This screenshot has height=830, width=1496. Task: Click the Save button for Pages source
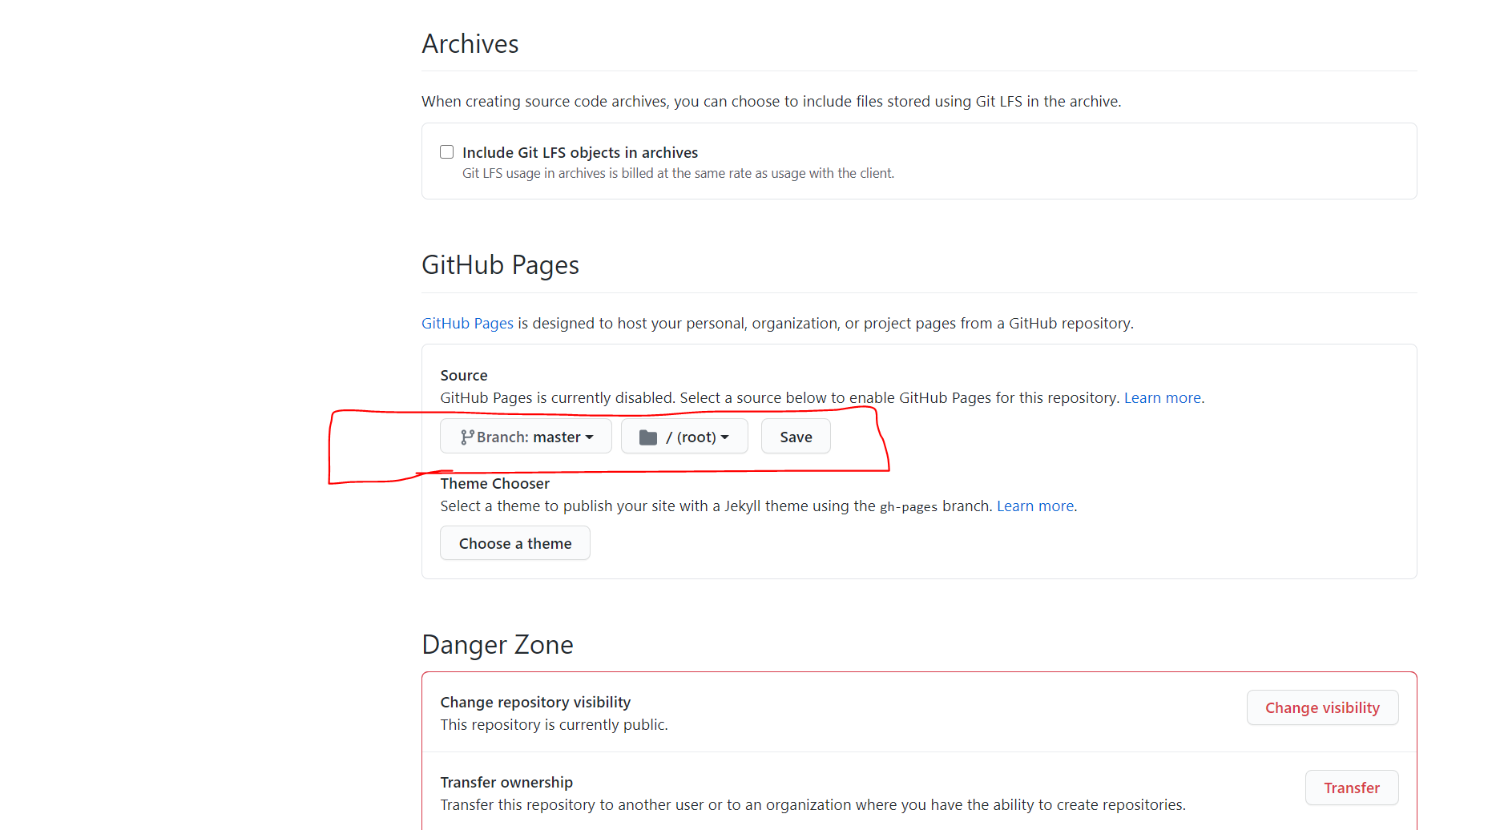click(796, 437)
